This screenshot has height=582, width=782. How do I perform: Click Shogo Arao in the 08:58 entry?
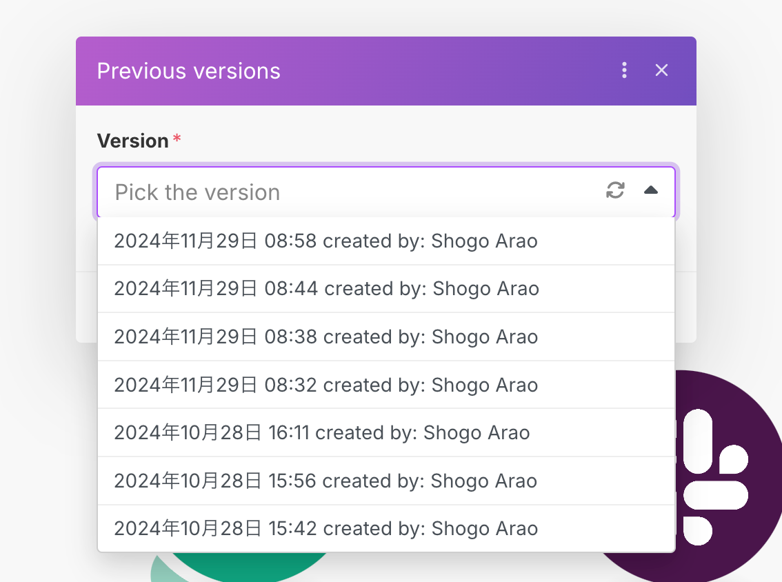coord(484,241)
